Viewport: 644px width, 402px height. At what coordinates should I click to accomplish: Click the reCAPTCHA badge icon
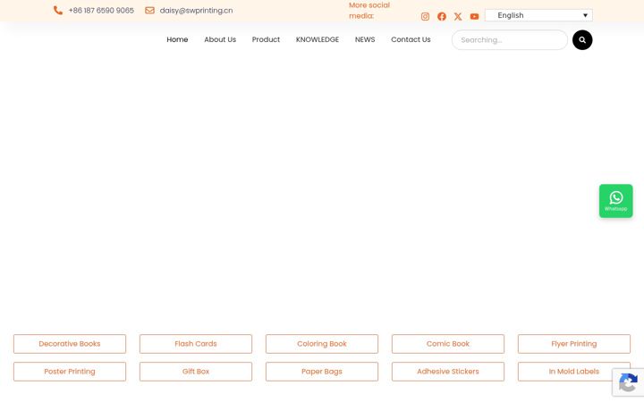pyautogui.click(x=628, y=382)
